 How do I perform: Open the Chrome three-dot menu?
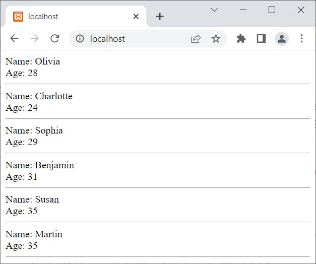click(x=301, y=38)
